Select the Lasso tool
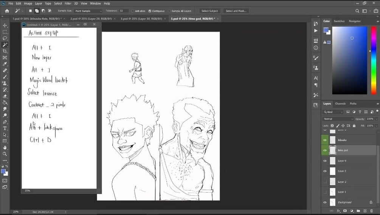This screenshot has width=380, height=215. click(x=5, y=38)
